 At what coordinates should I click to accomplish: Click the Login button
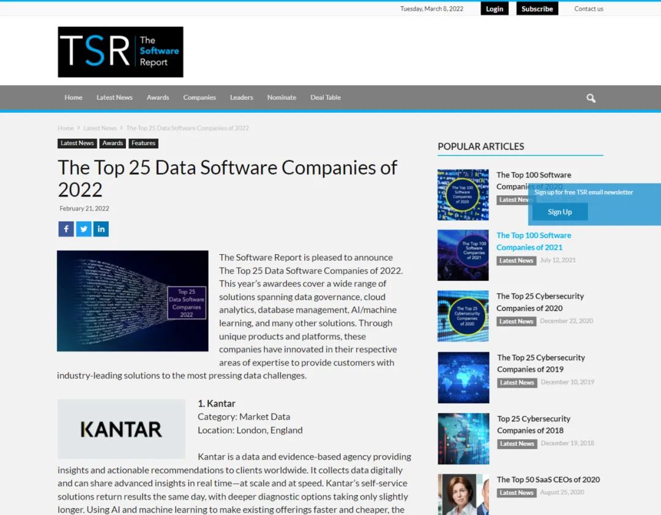(494, 9)
